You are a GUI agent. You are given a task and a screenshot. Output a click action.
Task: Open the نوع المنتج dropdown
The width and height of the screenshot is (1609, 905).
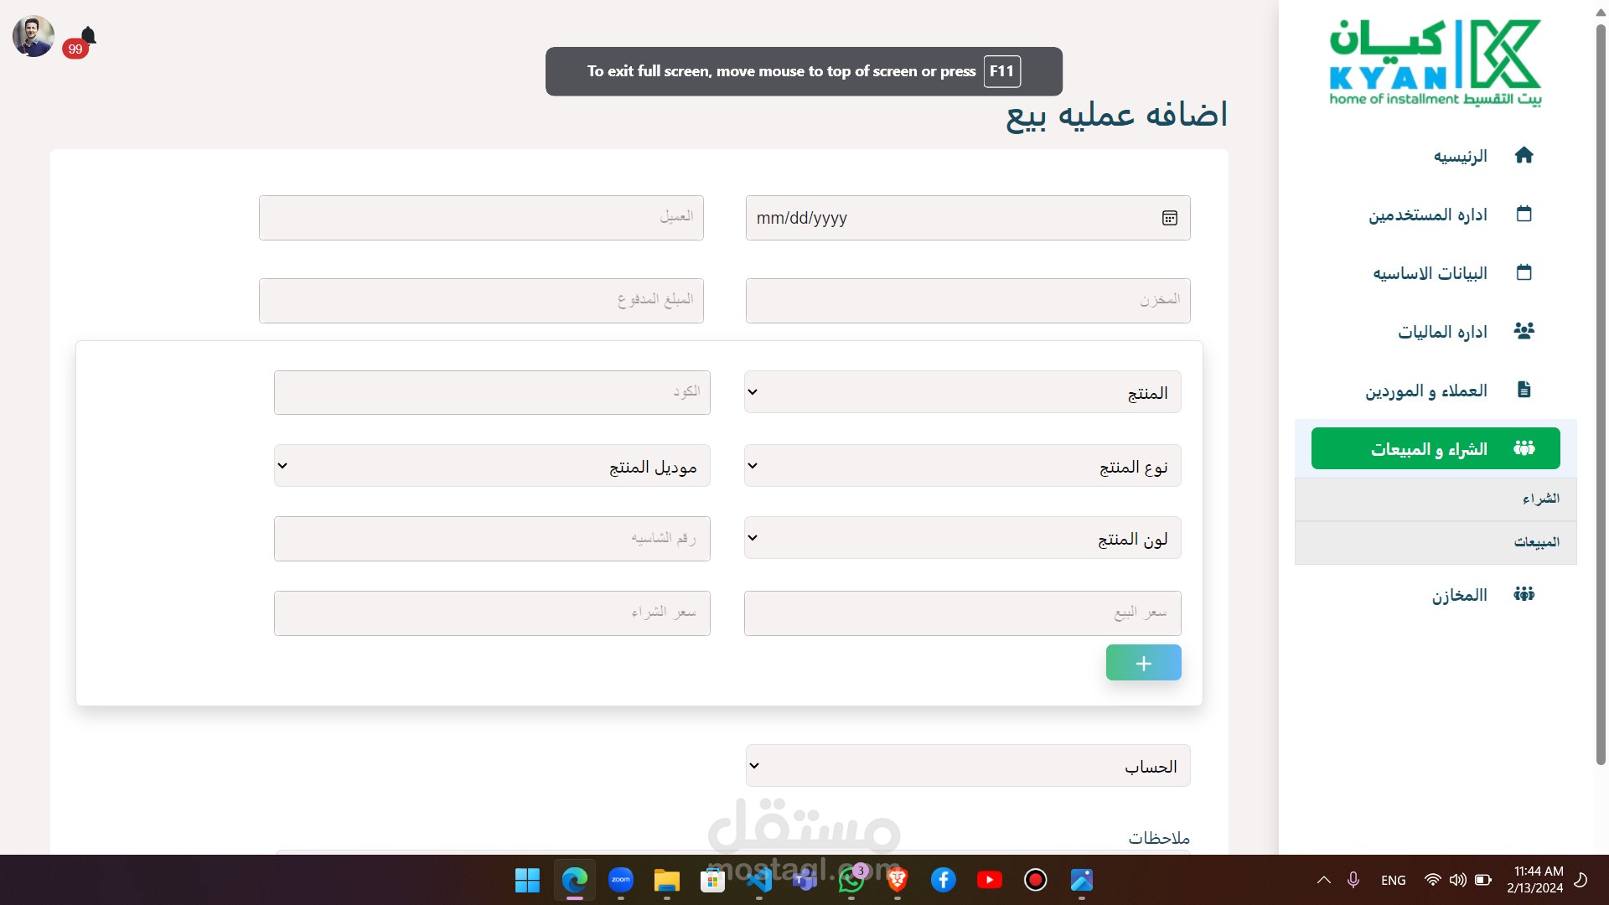pos(962,466)
